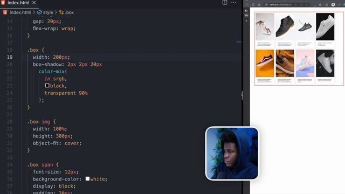Image resolution: width=345 pixels, height=194 pixels.
Task: Click the HTML5 file icon in breadcrumb
Action: click(5, 12)
